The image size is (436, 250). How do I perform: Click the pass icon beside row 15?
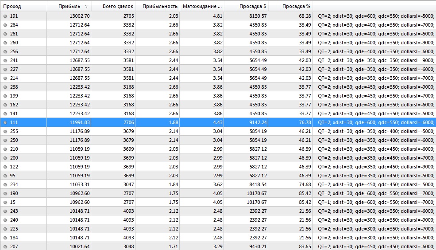5,203
